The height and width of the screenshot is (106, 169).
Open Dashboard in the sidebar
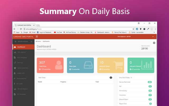[24, 47]
